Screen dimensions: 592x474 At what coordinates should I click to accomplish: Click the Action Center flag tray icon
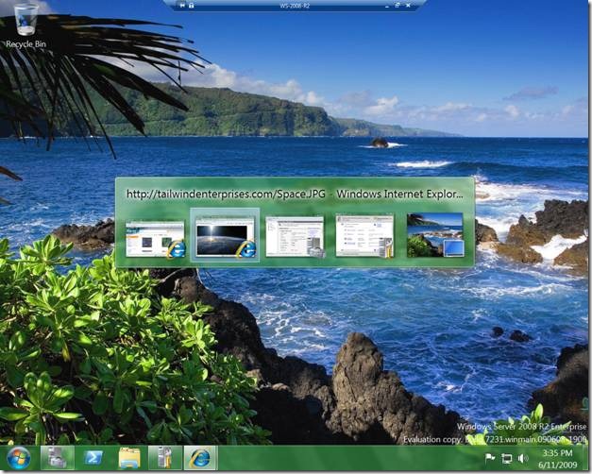[490, 458]
